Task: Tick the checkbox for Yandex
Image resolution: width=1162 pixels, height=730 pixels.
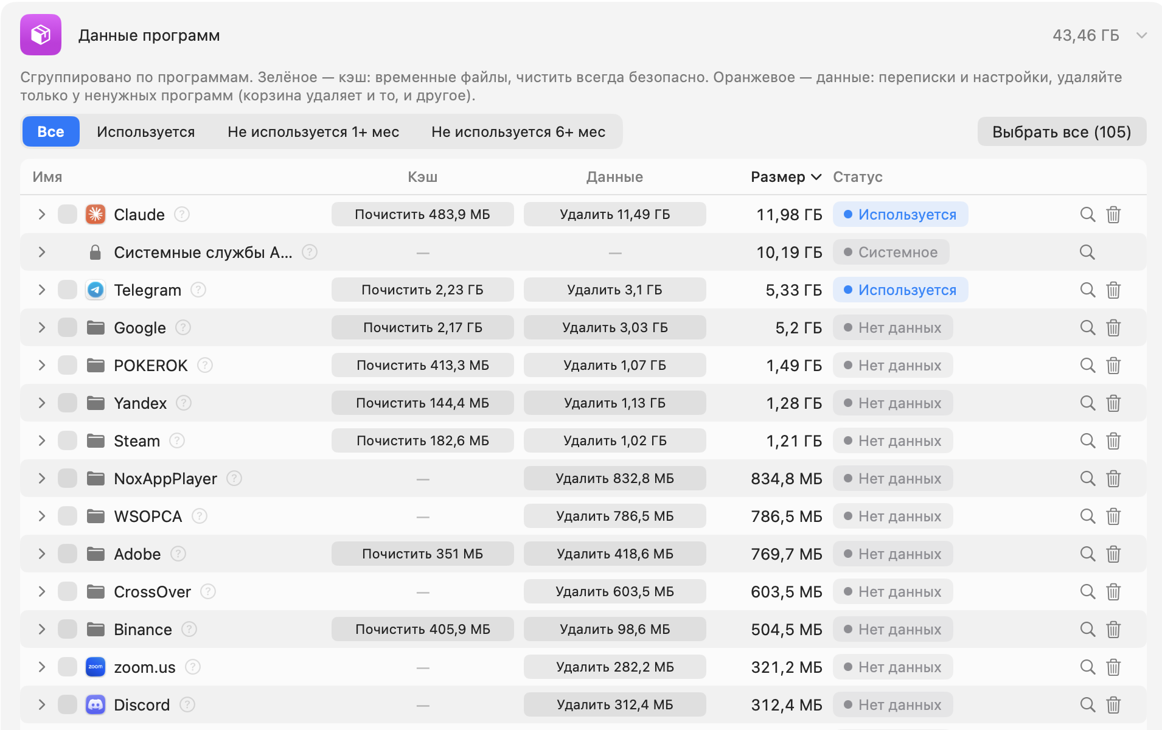Action: [68, 403]
